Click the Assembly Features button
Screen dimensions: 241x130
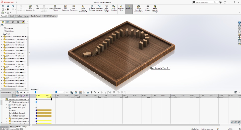(92, 8)
